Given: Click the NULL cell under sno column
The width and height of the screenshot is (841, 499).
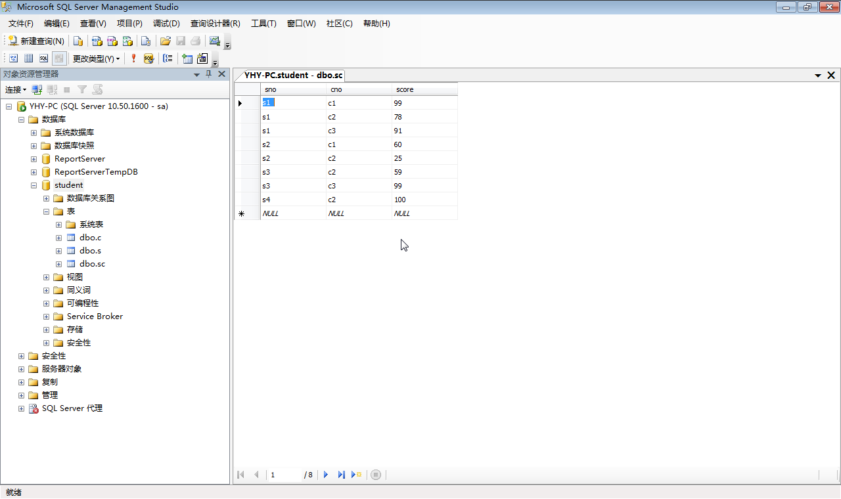Looking at the screenshot, I should [293, 213].
